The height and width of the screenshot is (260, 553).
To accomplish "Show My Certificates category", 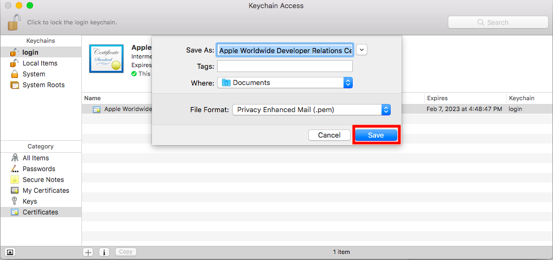I will tap(46, 191).
